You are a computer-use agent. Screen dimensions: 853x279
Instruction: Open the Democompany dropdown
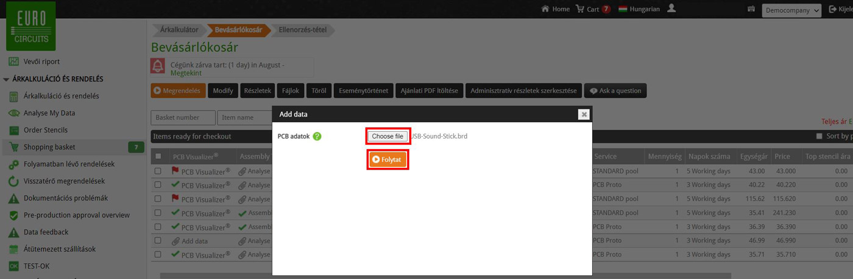(791, 10)
